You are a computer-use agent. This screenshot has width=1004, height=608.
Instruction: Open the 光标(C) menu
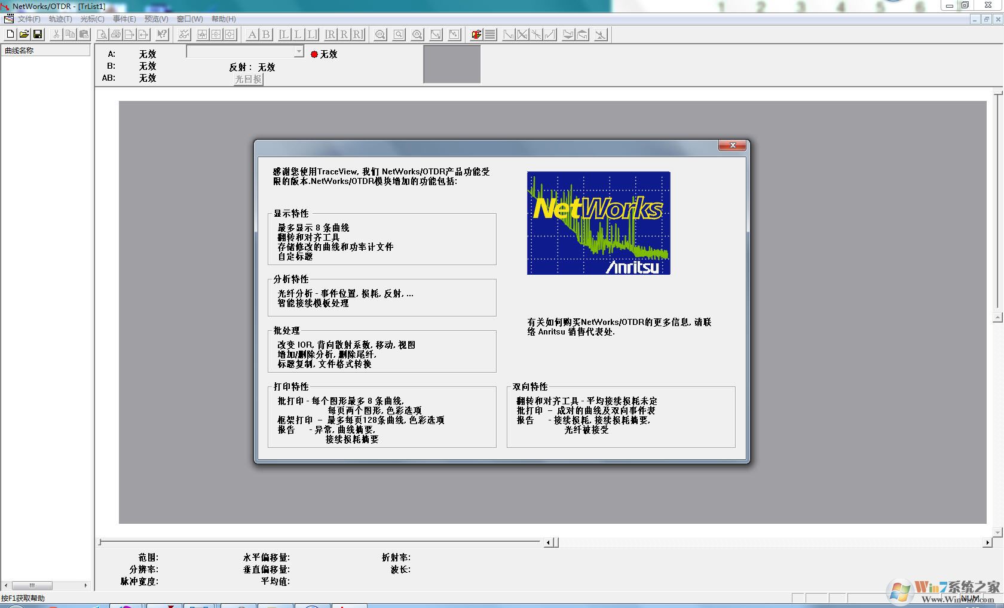click(92, 19)
